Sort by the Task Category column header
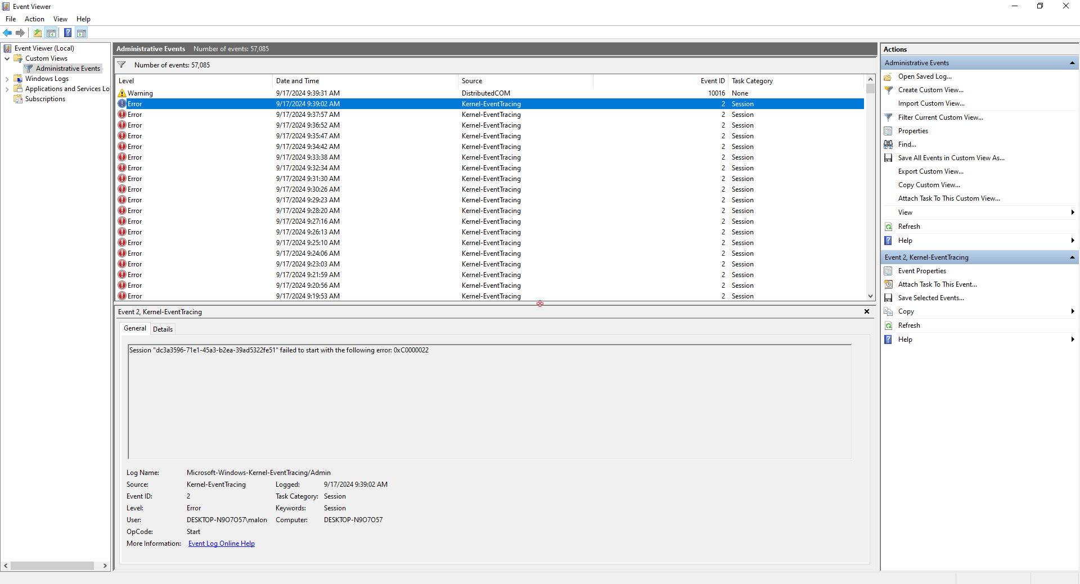 (796, 81)
